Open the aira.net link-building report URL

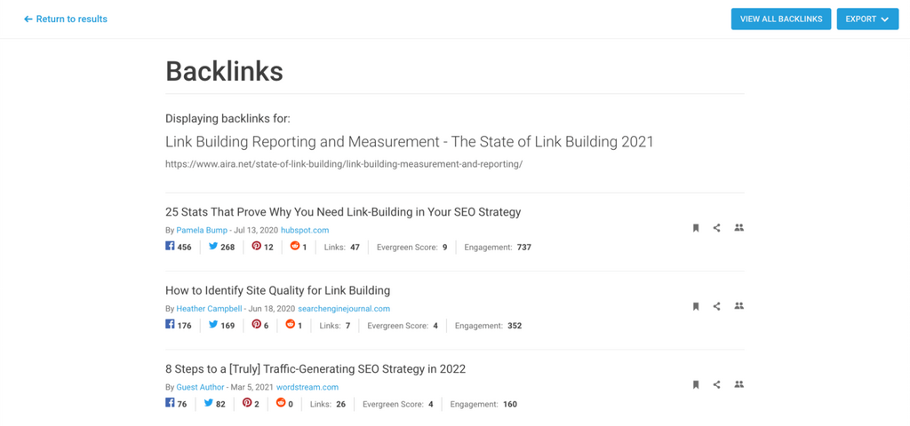343,164
